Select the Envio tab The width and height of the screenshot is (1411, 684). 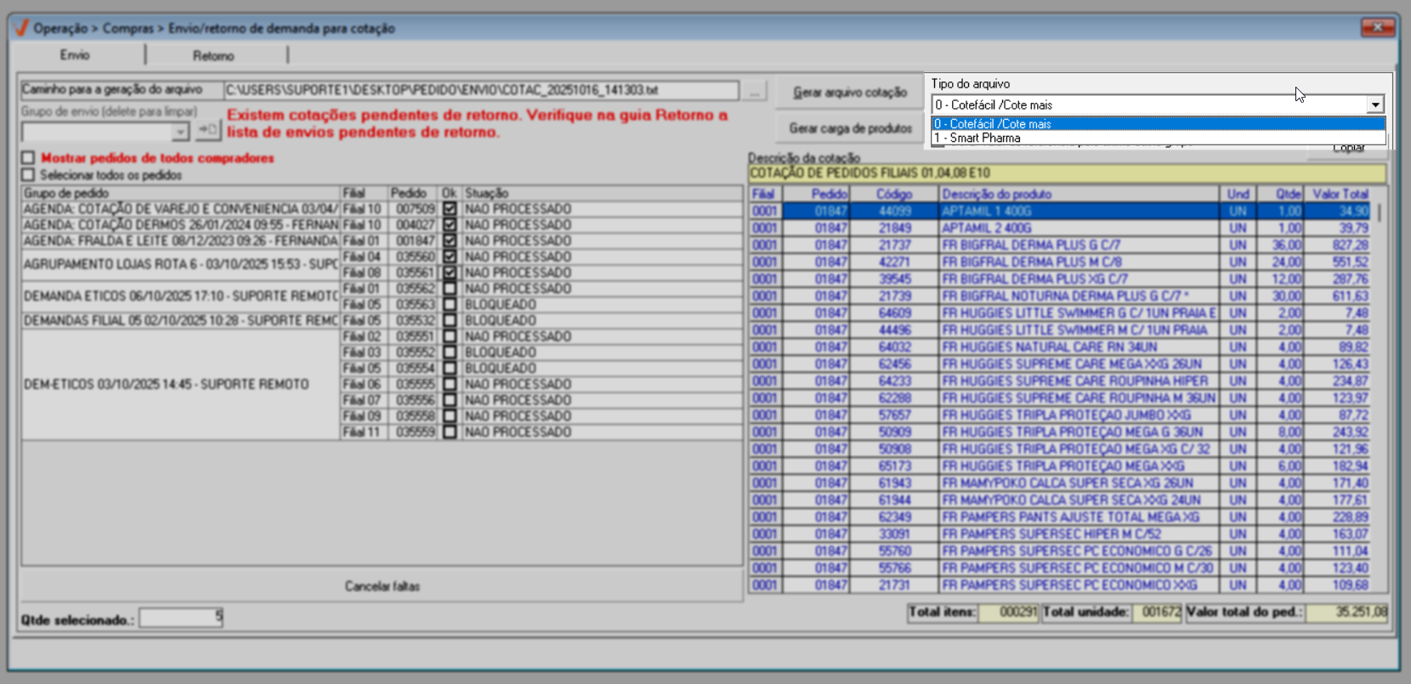pyautogui.click(x=75, y=55)
